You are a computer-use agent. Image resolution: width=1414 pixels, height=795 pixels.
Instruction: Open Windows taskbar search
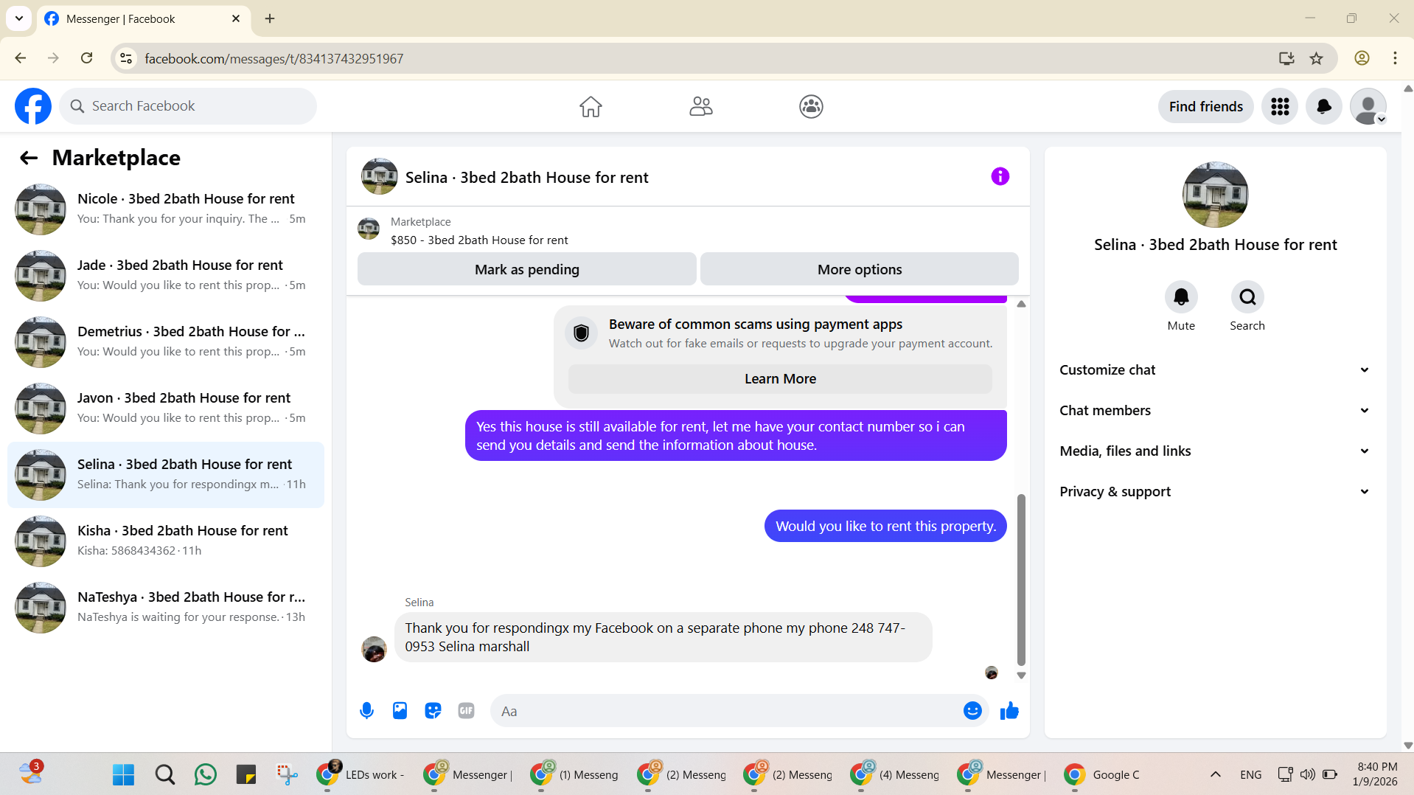tap(164, 774)
